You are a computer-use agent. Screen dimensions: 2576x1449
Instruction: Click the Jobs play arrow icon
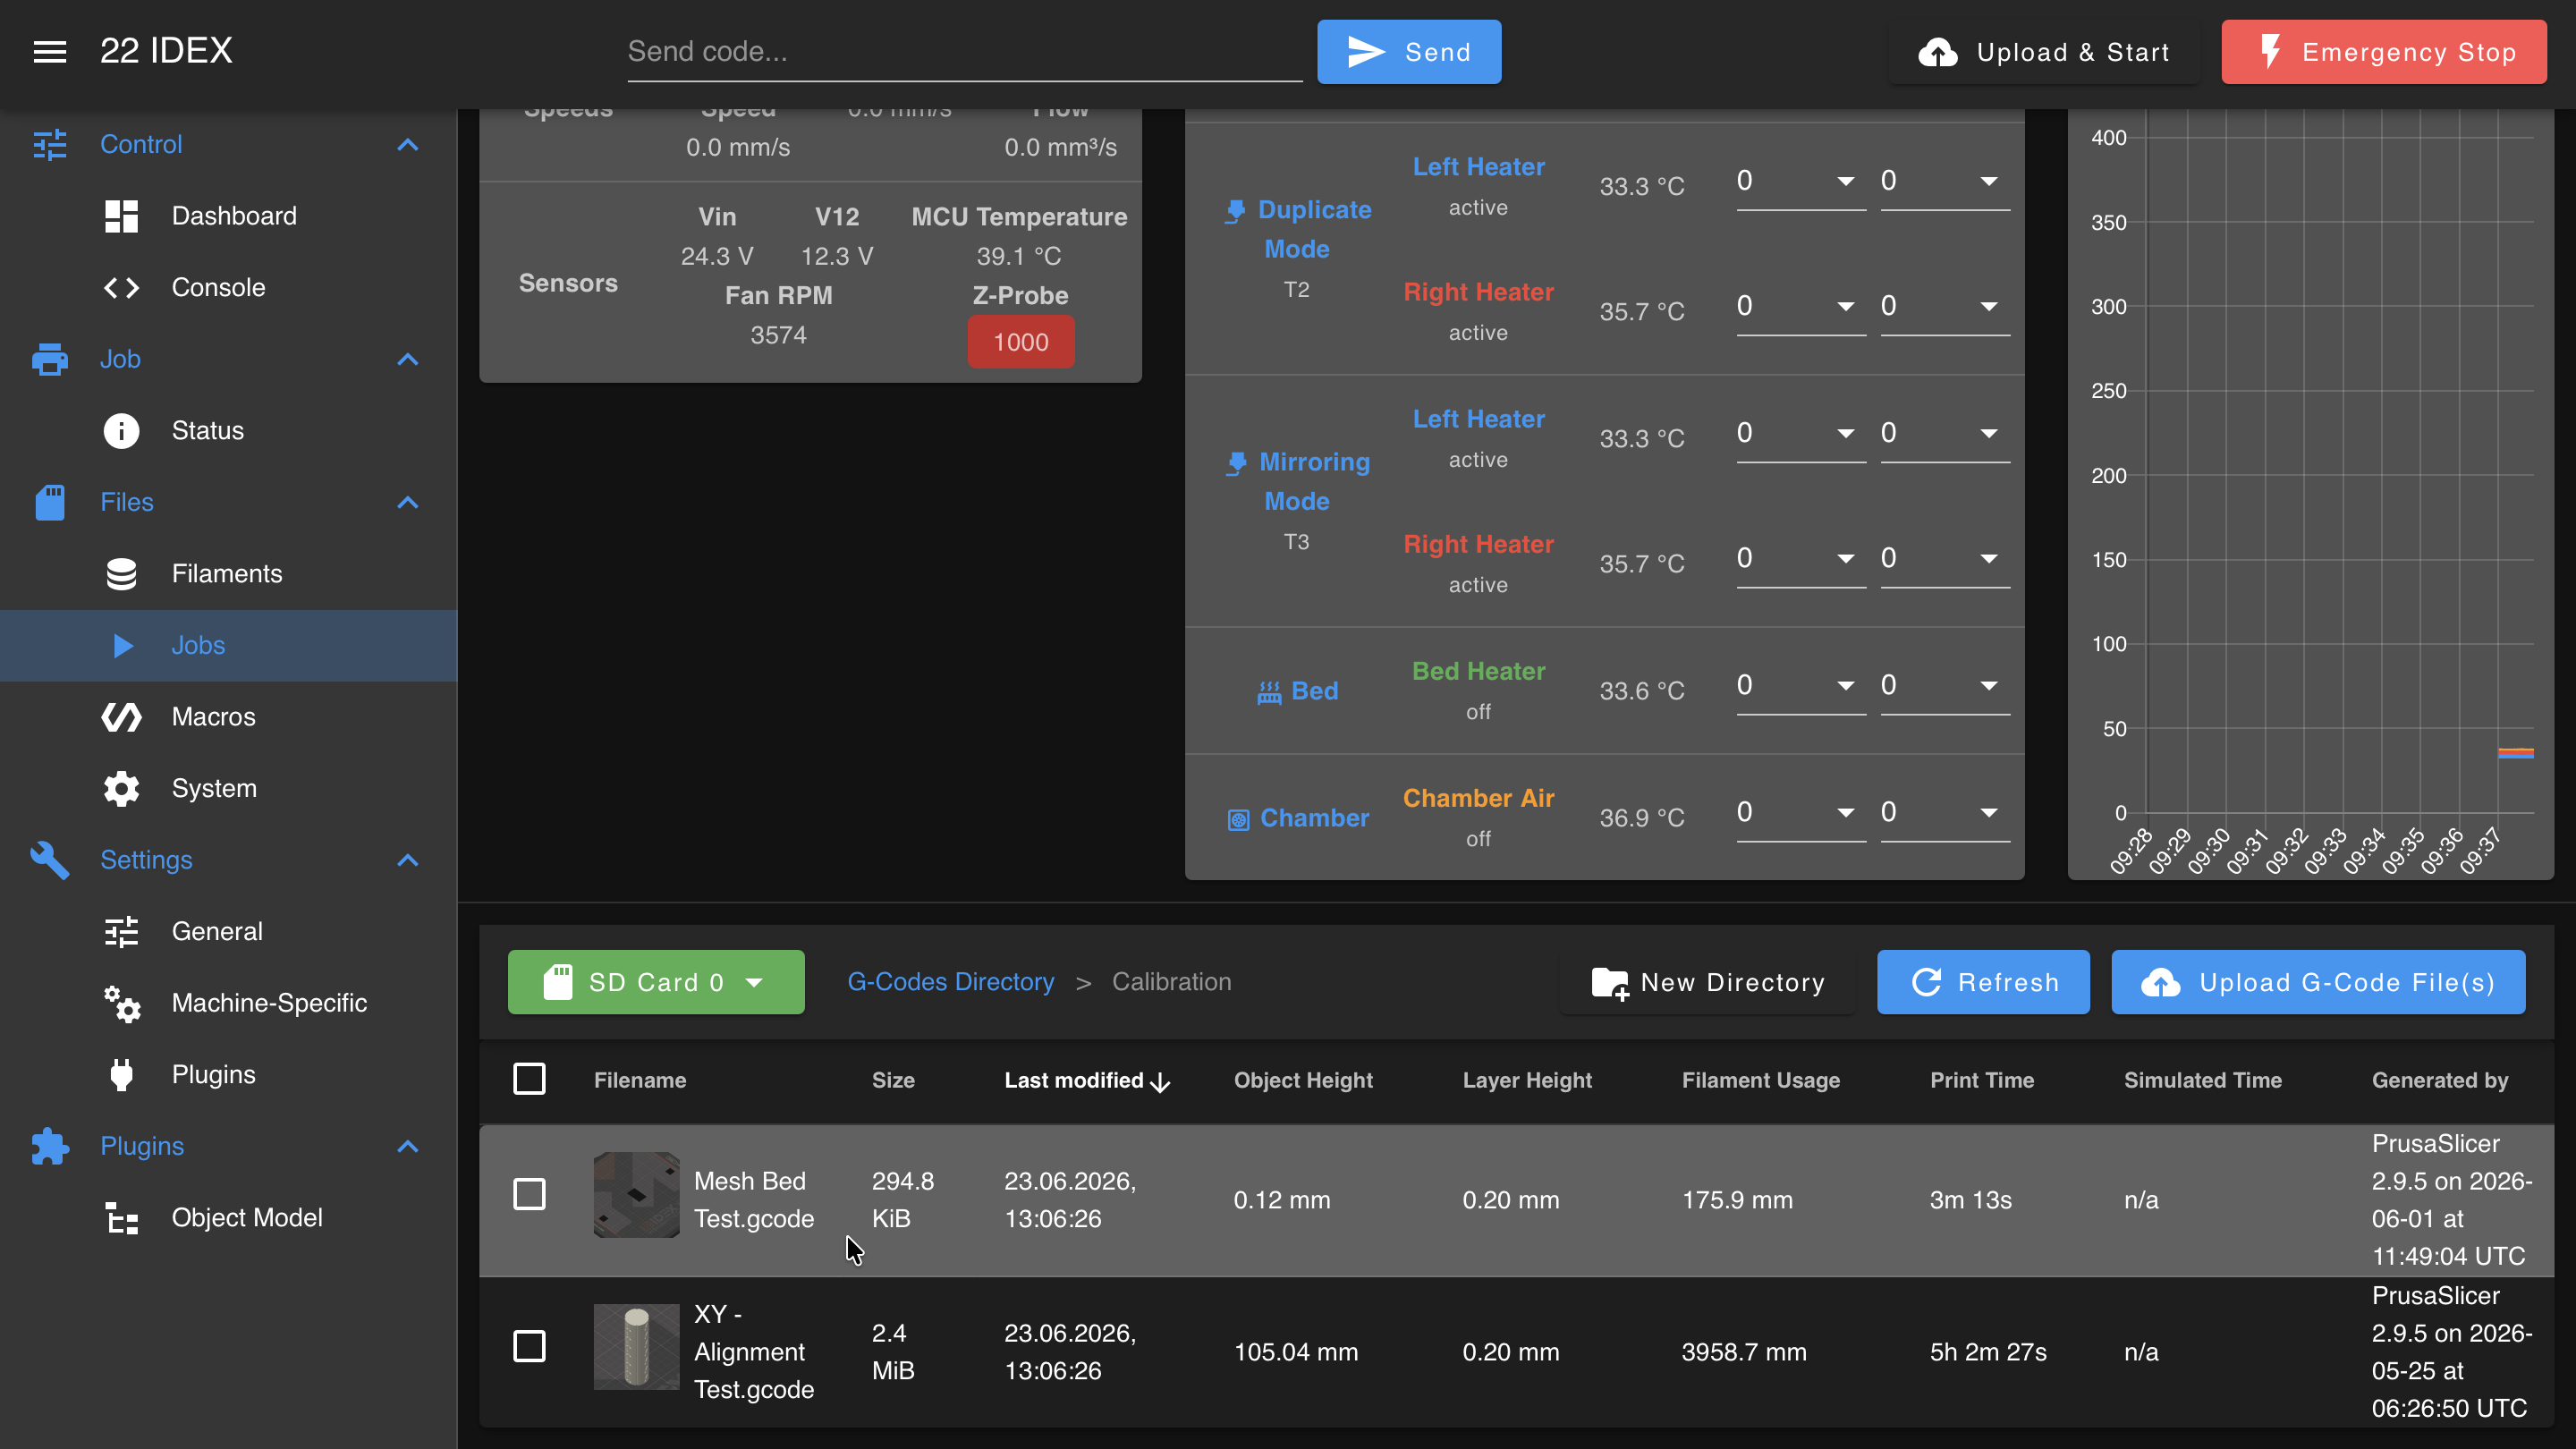tap(123, 646)
